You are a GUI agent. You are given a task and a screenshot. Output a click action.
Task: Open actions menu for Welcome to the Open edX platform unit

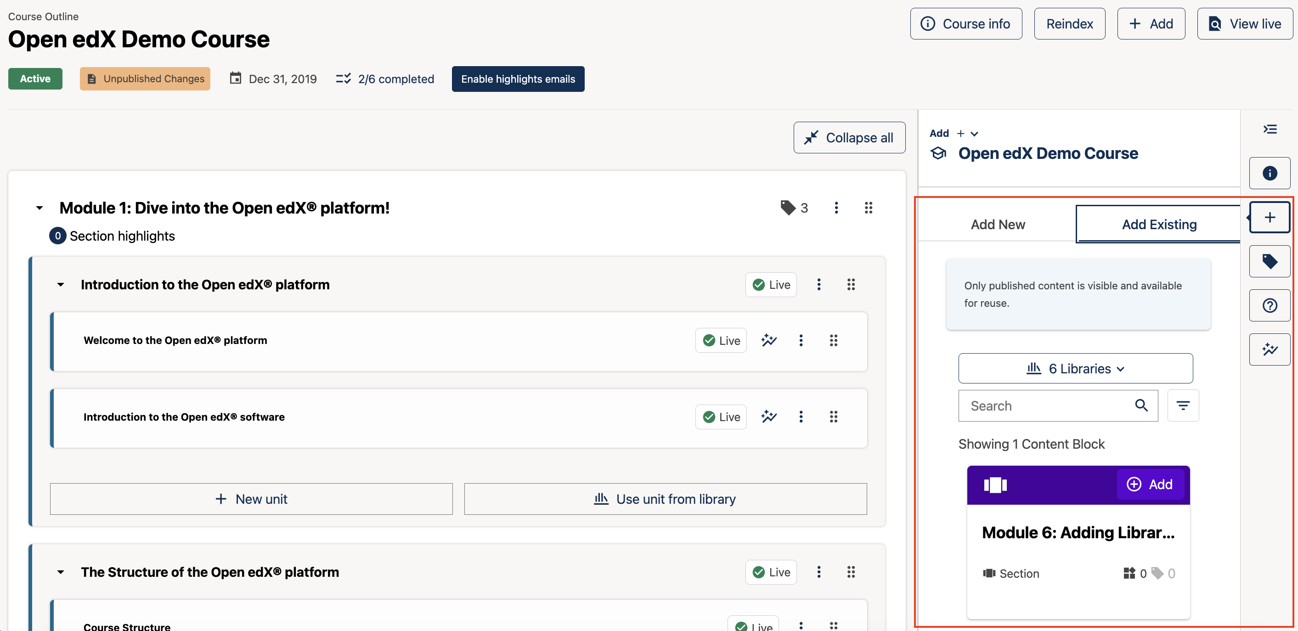click(801, 340)
